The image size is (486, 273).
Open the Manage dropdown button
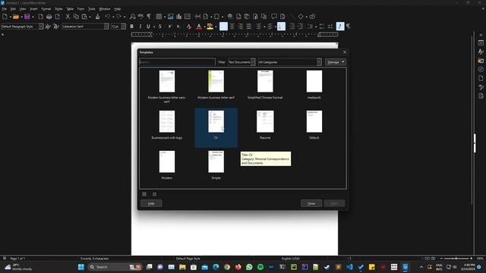(x=336, y=62)
